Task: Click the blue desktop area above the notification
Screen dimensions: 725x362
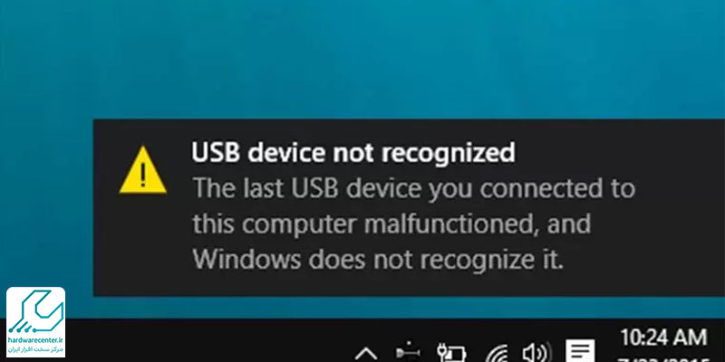Action: point(362,59)
